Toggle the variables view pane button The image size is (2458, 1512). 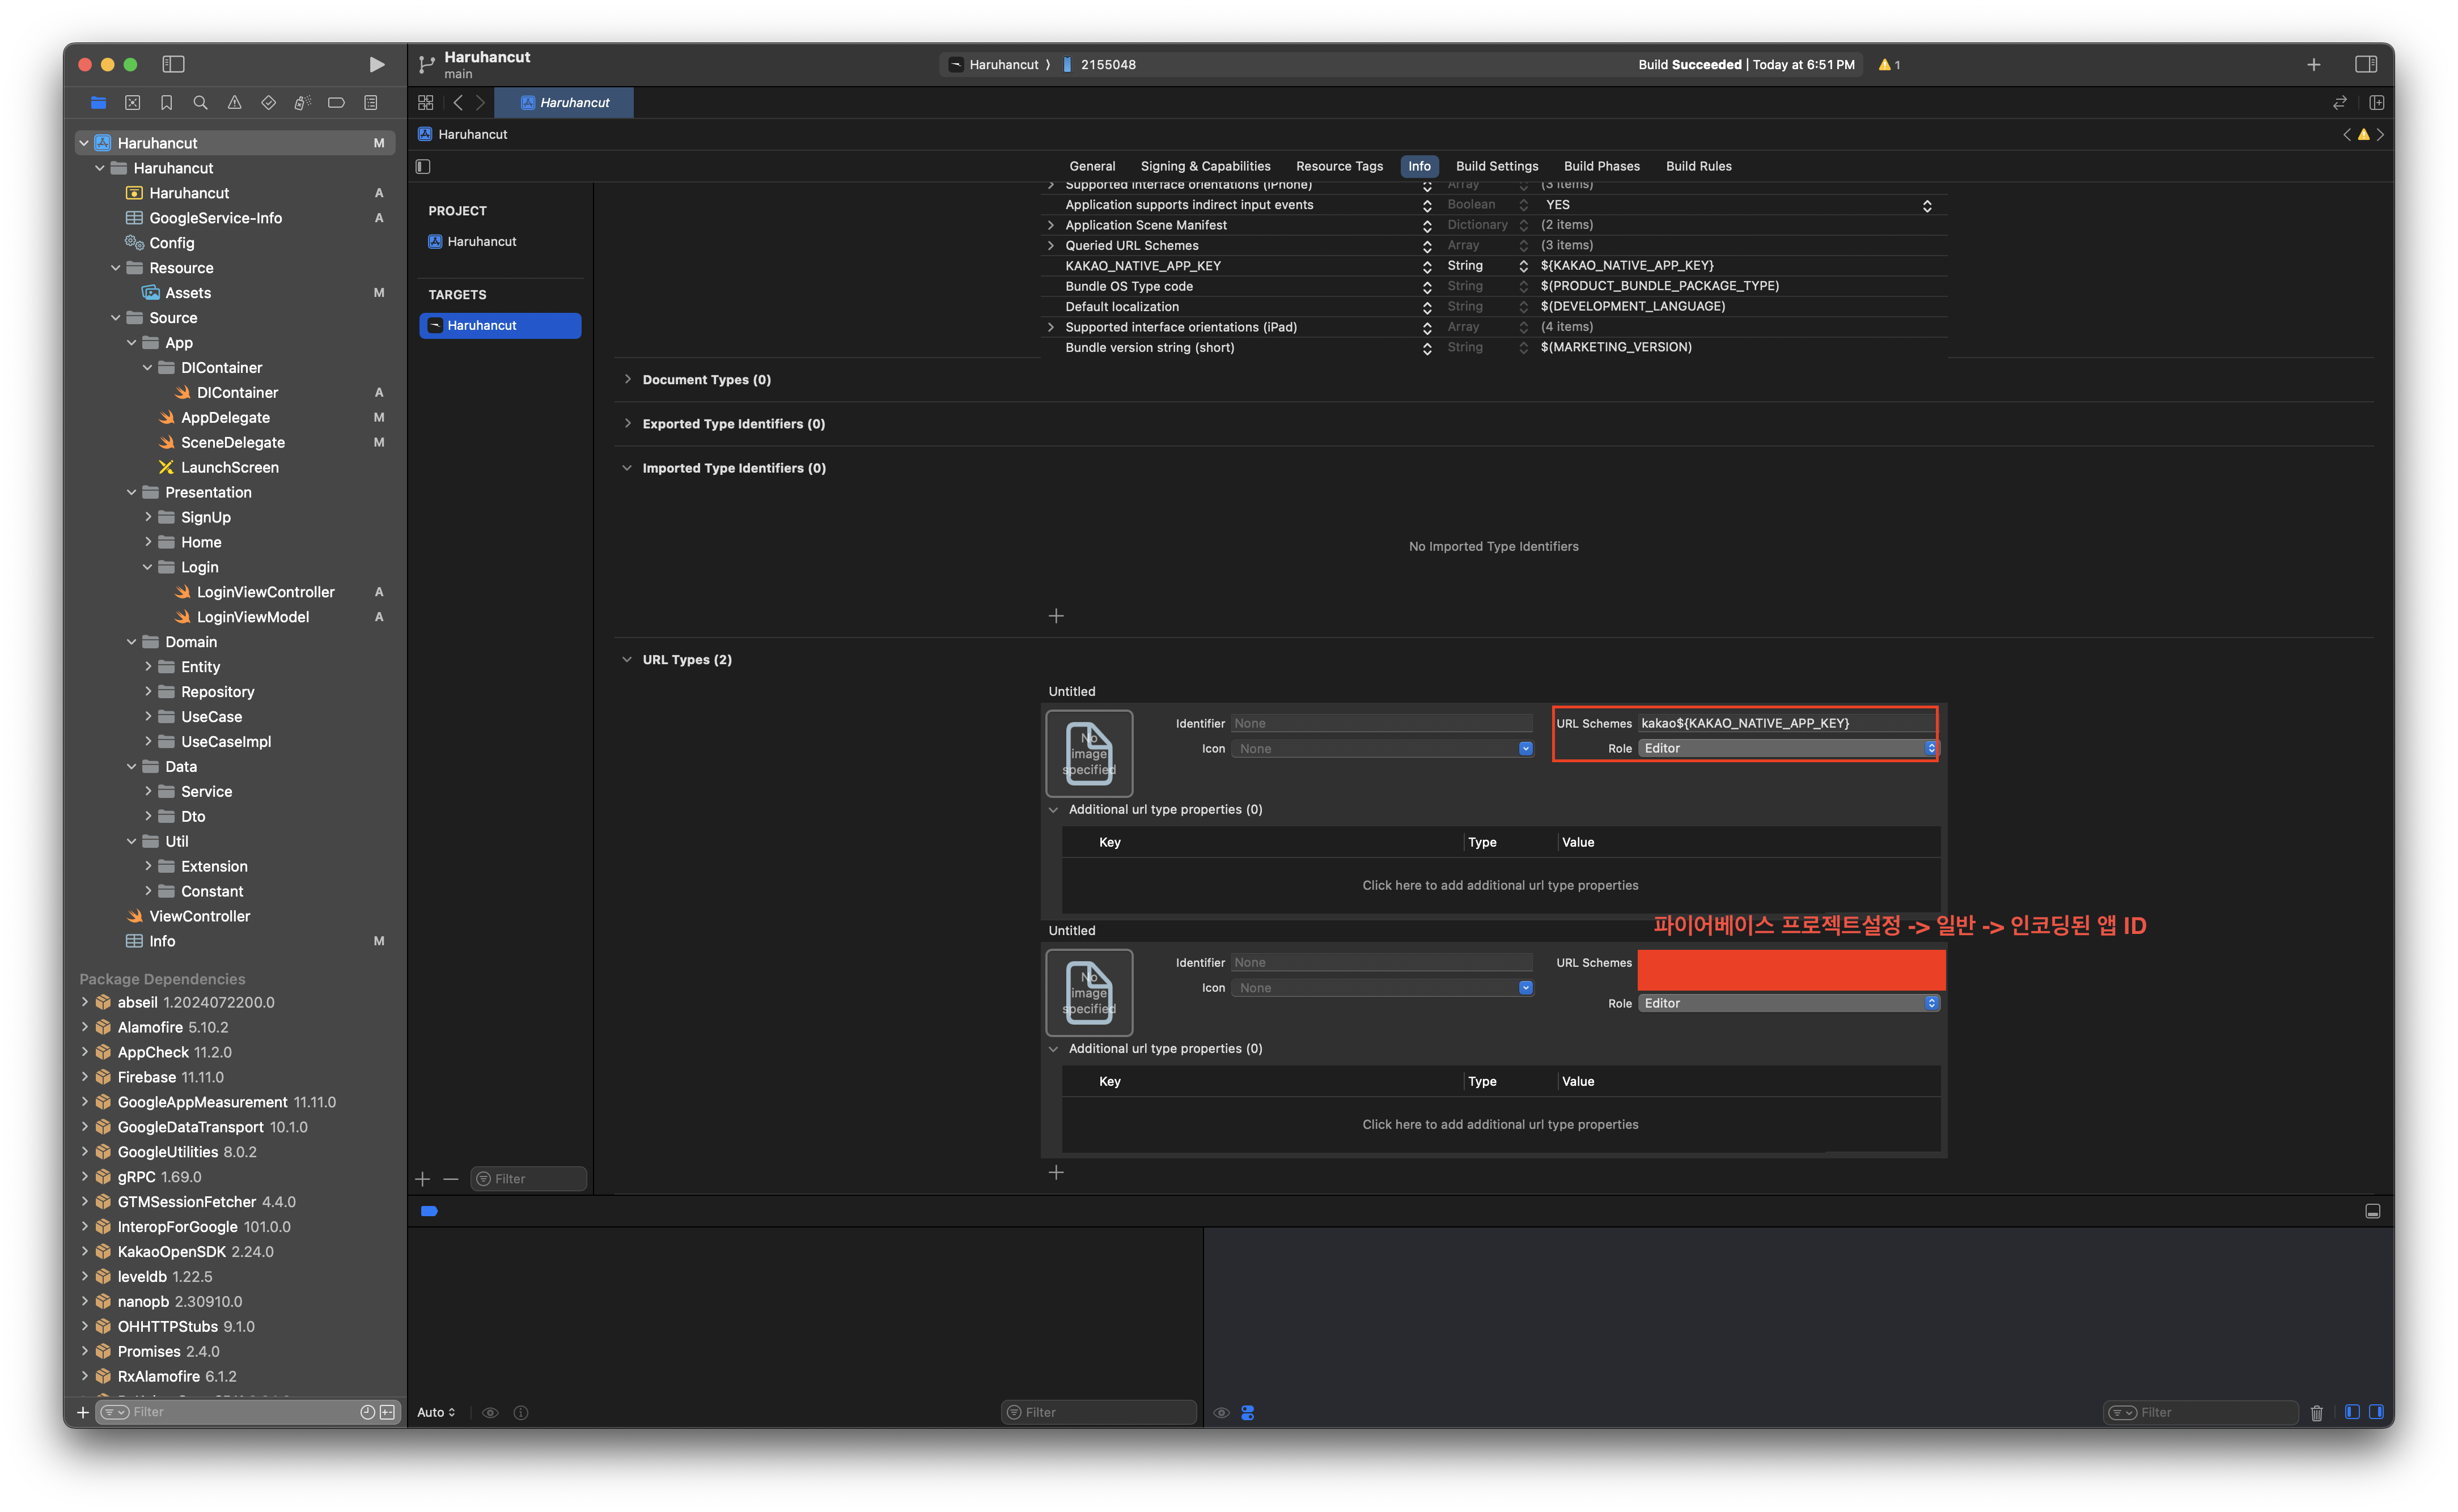pos(2352,1412)
